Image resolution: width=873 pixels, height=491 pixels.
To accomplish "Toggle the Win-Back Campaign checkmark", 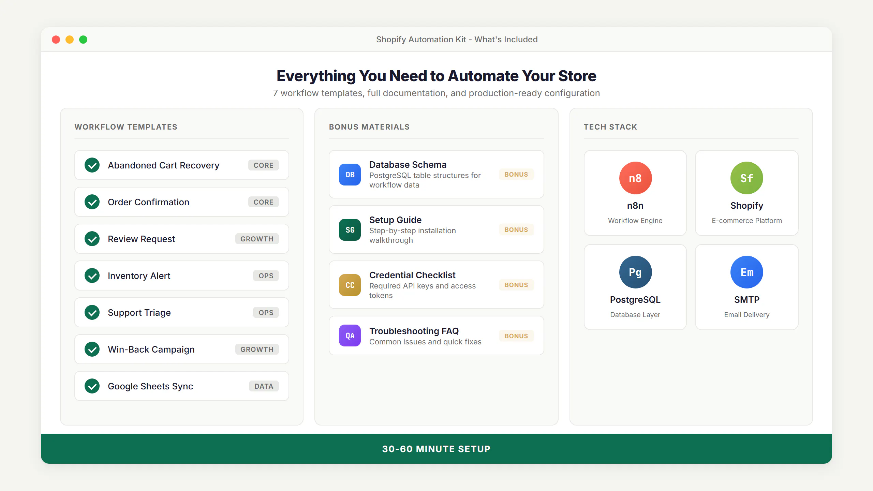I will coord(92,349).
